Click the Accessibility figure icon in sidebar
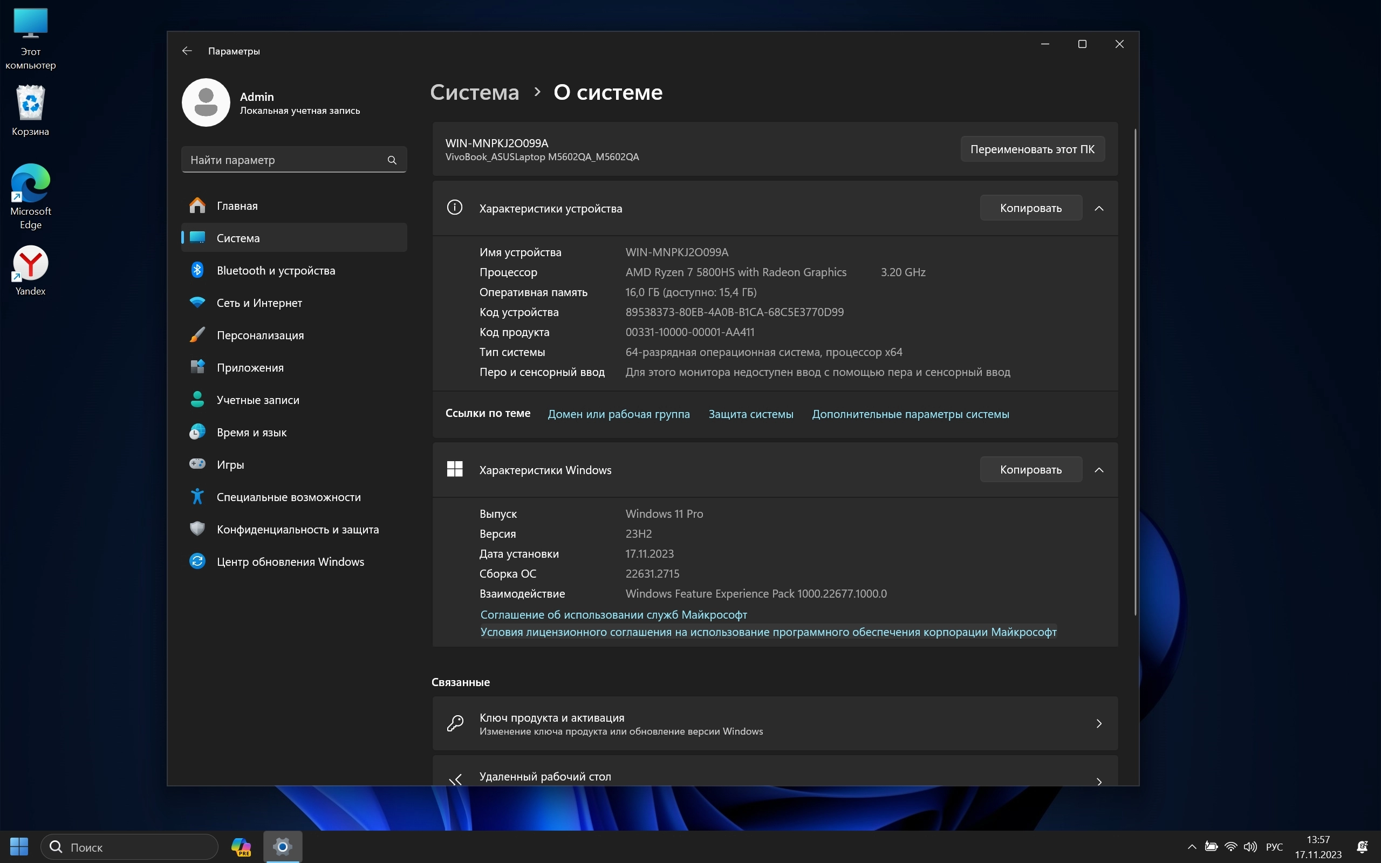The width and height of the screenshot is (1381, 863). (x=197, y=497)
